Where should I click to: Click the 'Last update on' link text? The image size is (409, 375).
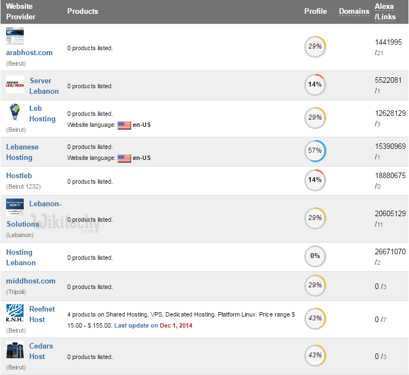click(x=136, y=325)
